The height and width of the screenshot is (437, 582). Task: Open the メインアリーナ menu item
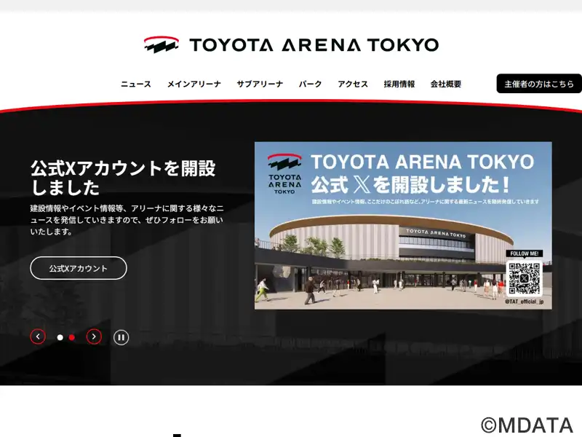194,84
